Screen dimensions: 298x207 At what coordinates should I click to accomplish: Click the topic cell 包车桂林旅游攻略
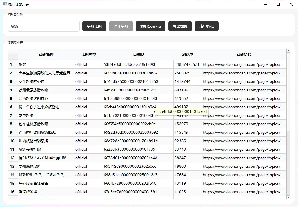click(x=46, y=124)
